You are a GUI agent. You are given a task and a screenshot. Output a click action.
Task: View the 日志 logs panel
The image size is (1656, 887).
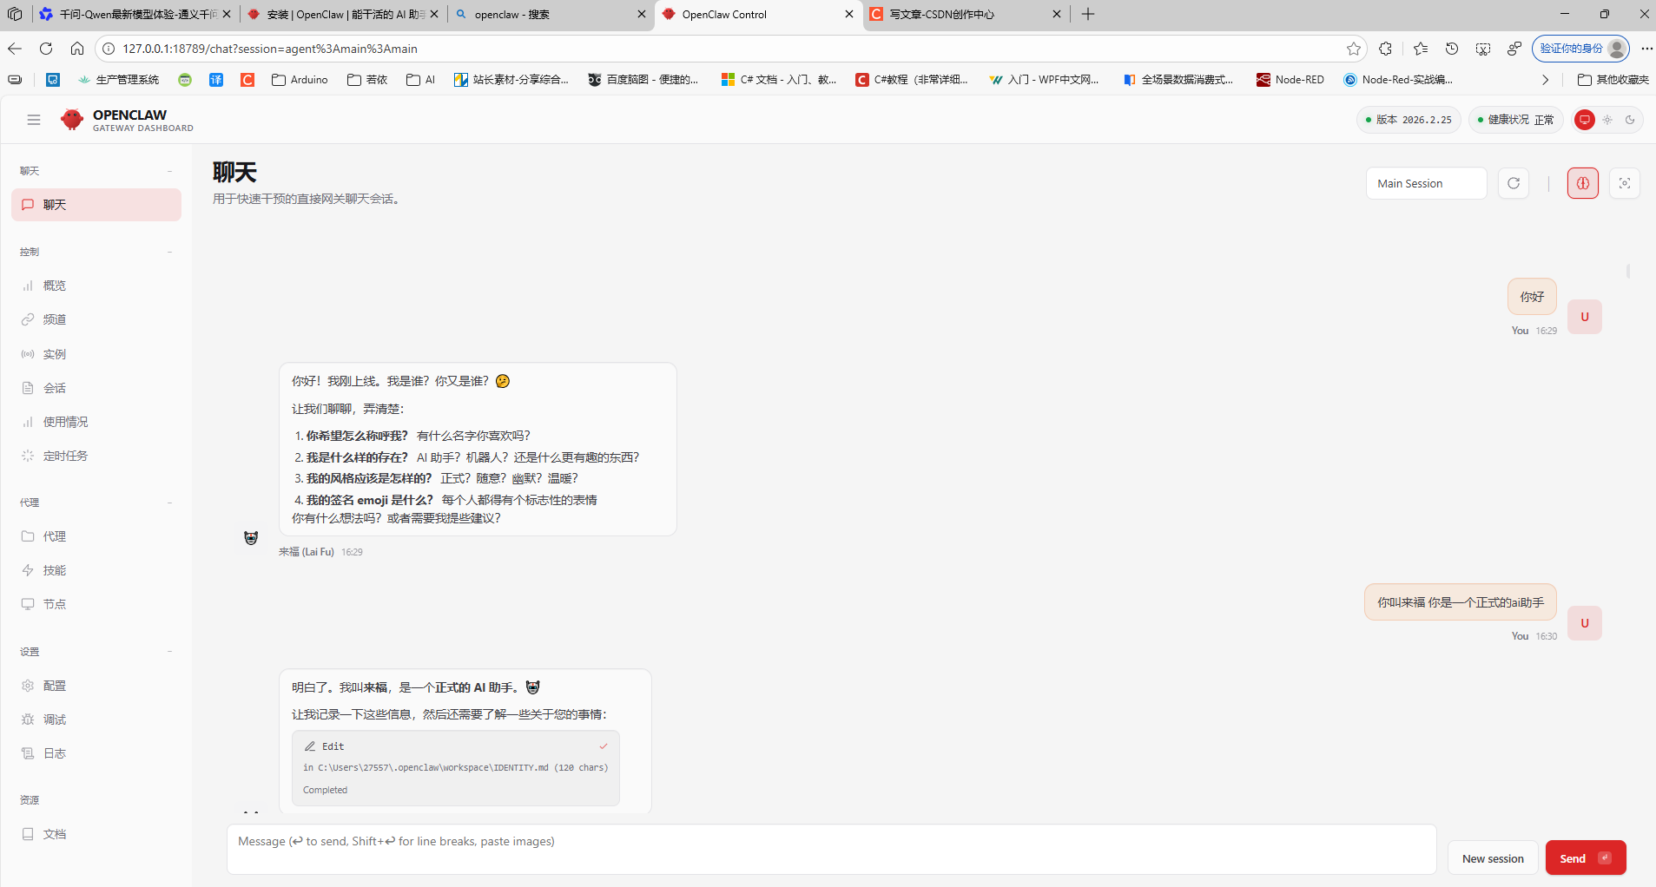click(x=54, y=752)
